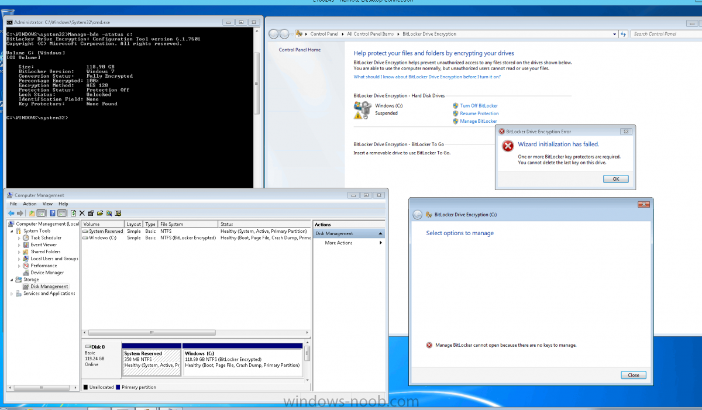Click the Windows (C:) BitLocker drive icon

363,109
